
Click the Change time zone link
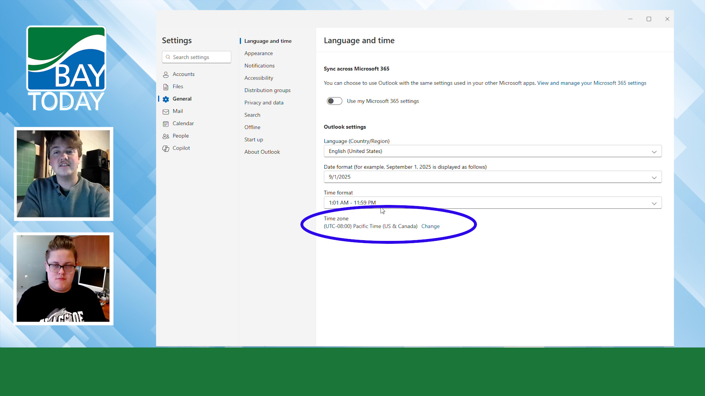tap(430, 226)
